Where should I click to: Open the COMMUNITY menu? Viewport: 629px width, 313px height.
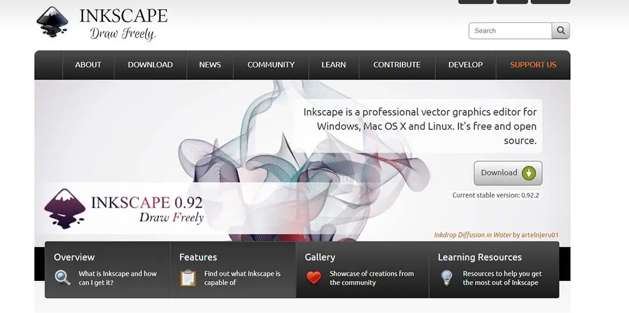(271, 65)
